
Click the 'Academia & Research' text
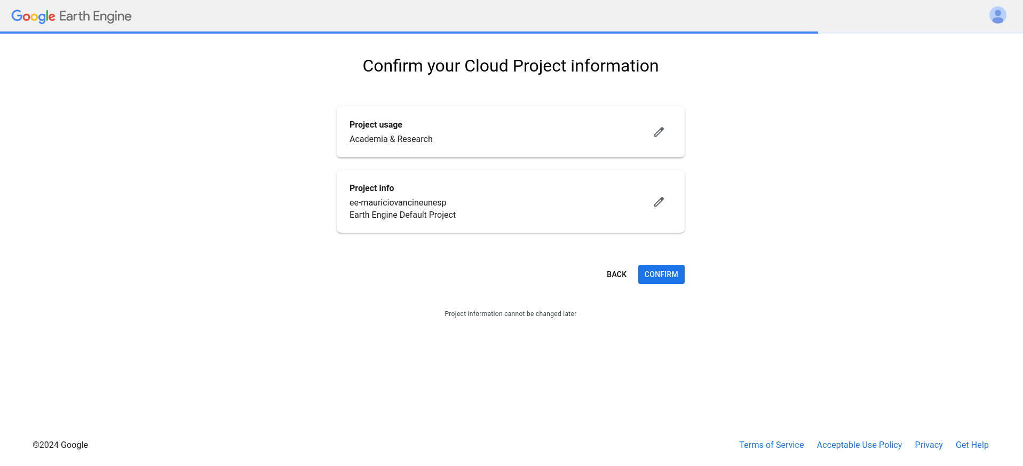point(391,139)
